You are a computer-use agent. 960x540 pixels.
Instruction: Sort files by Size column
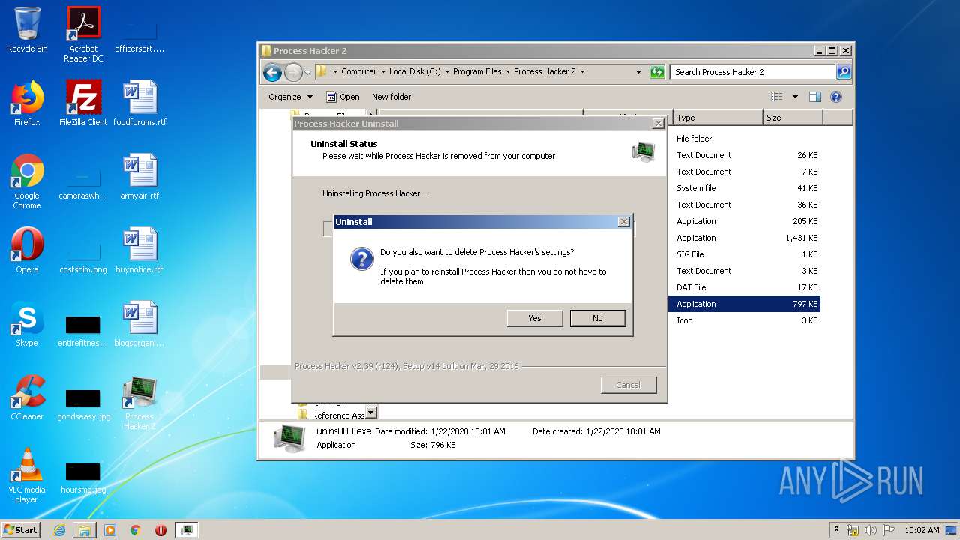tap(793, 118)
